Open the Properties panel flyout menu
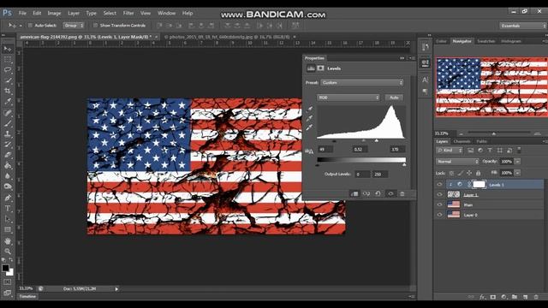Screen dimensions: 548x308 (x=412, y=58)
